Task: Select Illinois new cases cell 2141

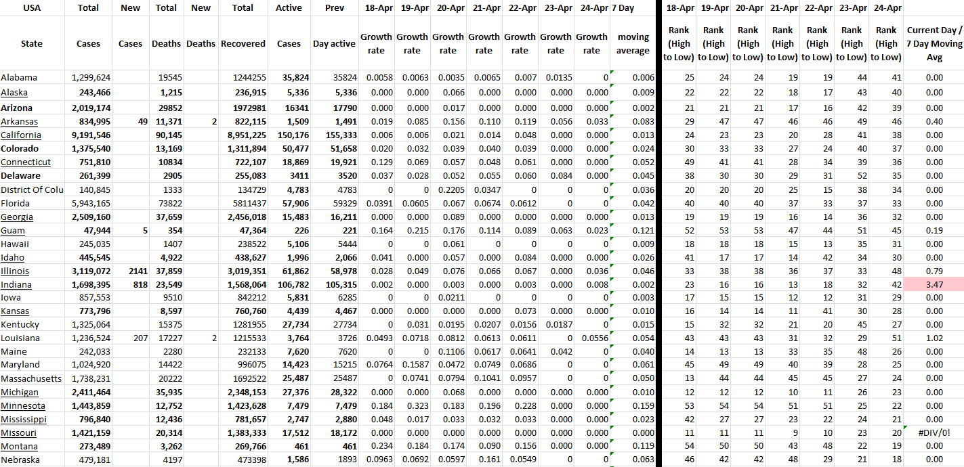Action: coord(131,271)
